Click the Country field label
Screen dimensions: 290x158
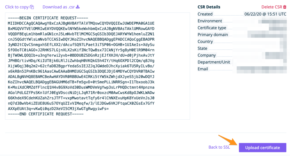point(205,41)
